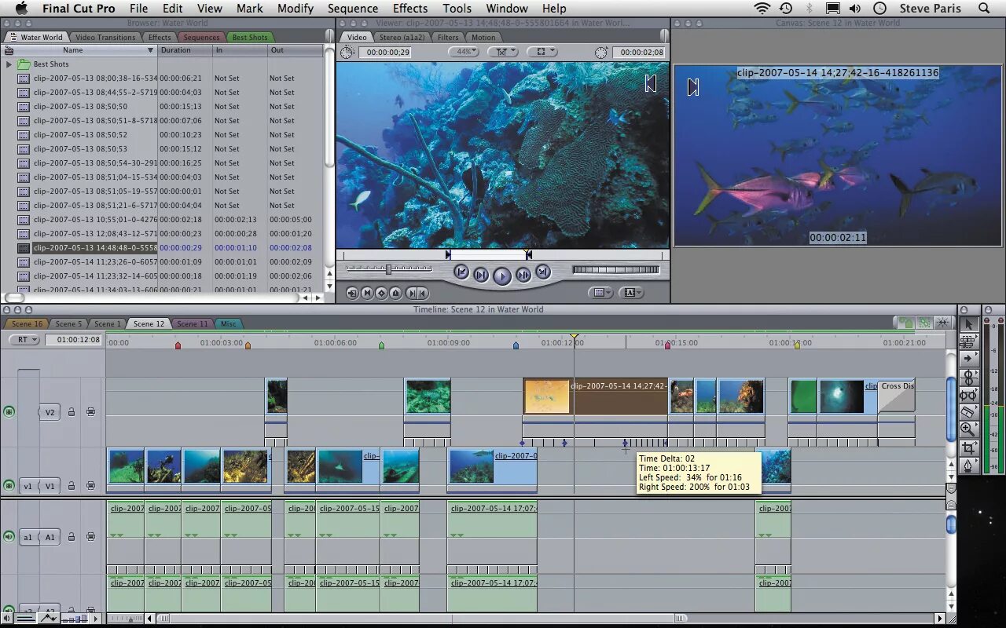Click the Add Keyframe diamond button in Viewer
This screenshot has height=628, width=1006.
pyautogui.click(x=381, y=293)
